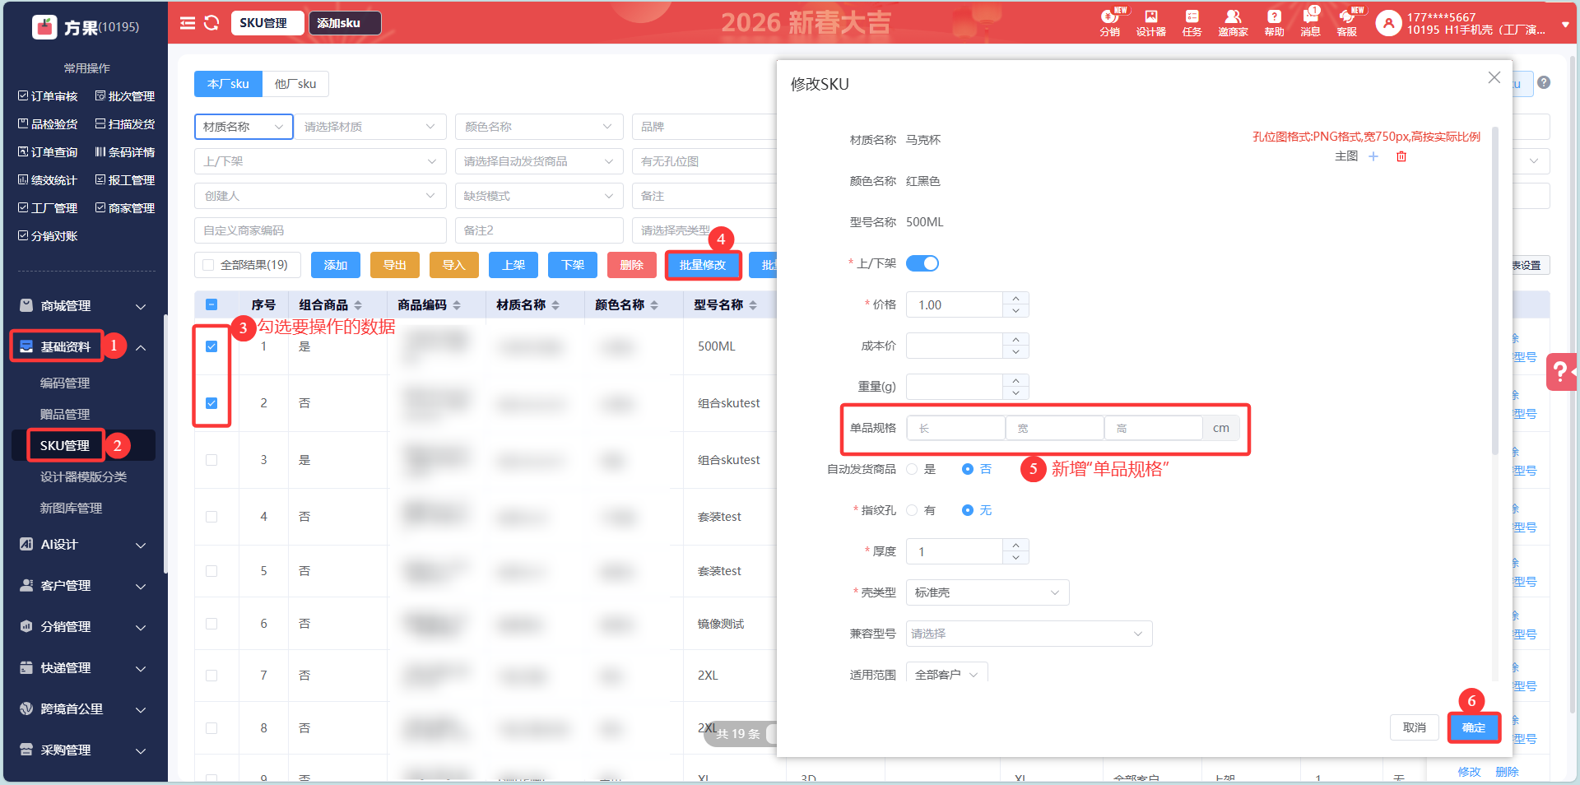Select 有 for 指纹孔
This screenshot has width=1580, height=785.
click(x=912, y=510)
